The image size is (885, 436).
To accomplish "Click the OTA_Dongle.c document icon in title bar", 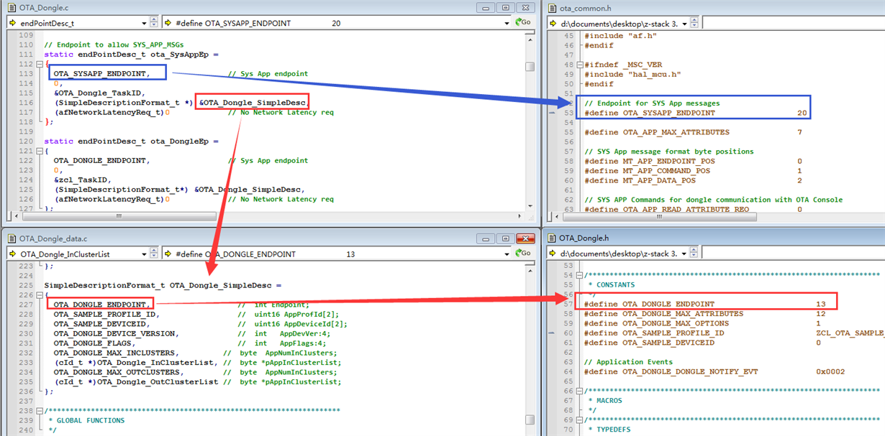I will [x=12, y=7].
